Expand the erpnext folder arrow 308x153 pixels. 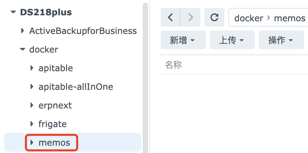[x=32, y=105]
